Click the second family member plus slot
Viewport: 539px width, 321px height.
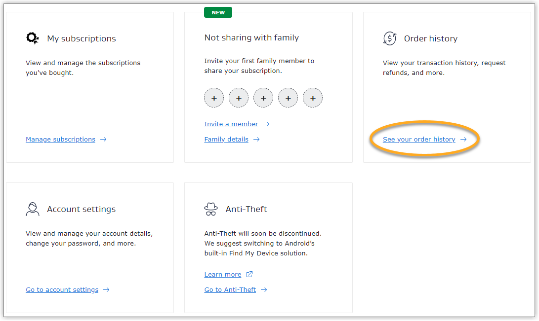point(239,98)
